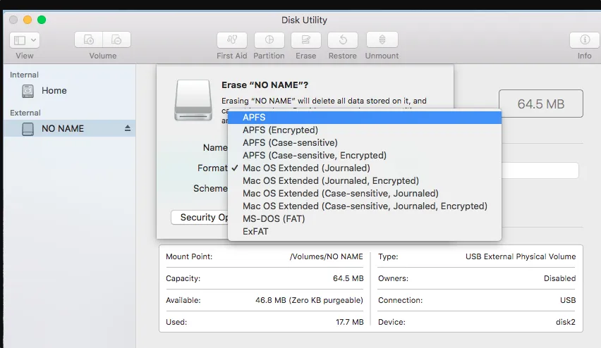The width and height of the screenshot is (601, 348).
Task: Click the Used value 17.7 MB
Action: (x=350, y=322)
